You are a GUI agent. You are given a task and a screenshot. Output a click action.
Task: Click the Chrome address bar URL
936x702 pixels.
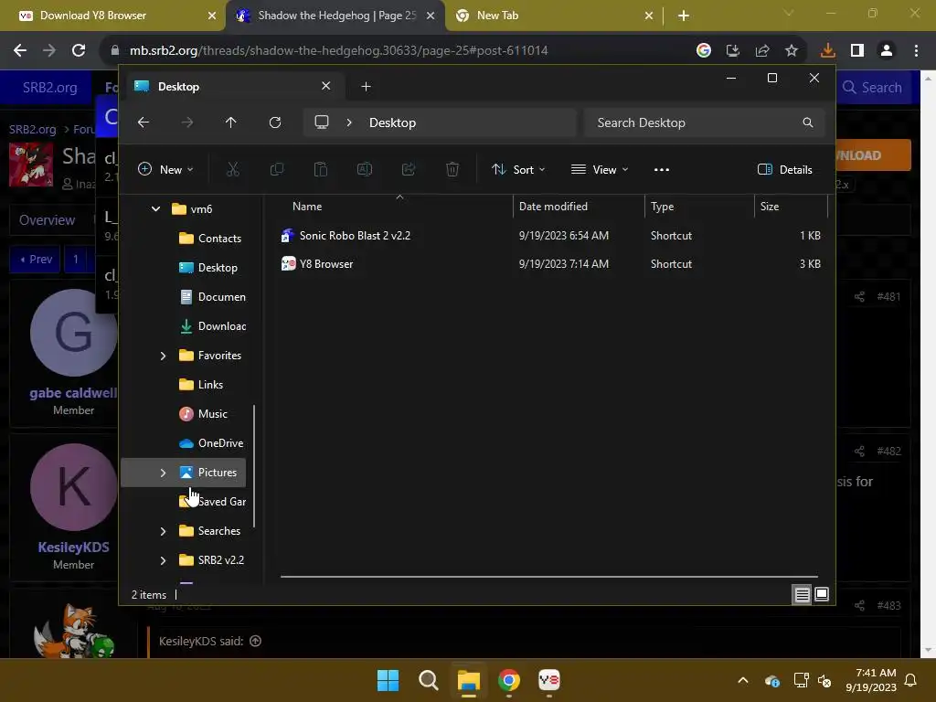point(338,51)
